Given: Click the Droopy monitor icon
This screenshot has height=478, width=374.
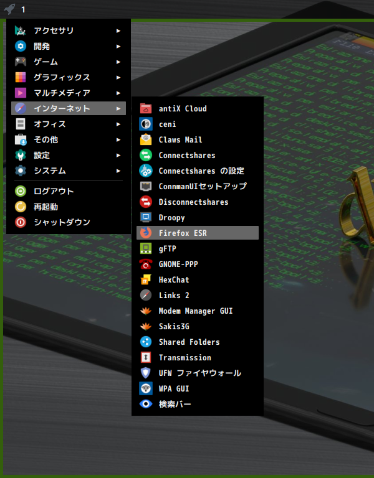Looking at the screenshot, I should (146, 217).
